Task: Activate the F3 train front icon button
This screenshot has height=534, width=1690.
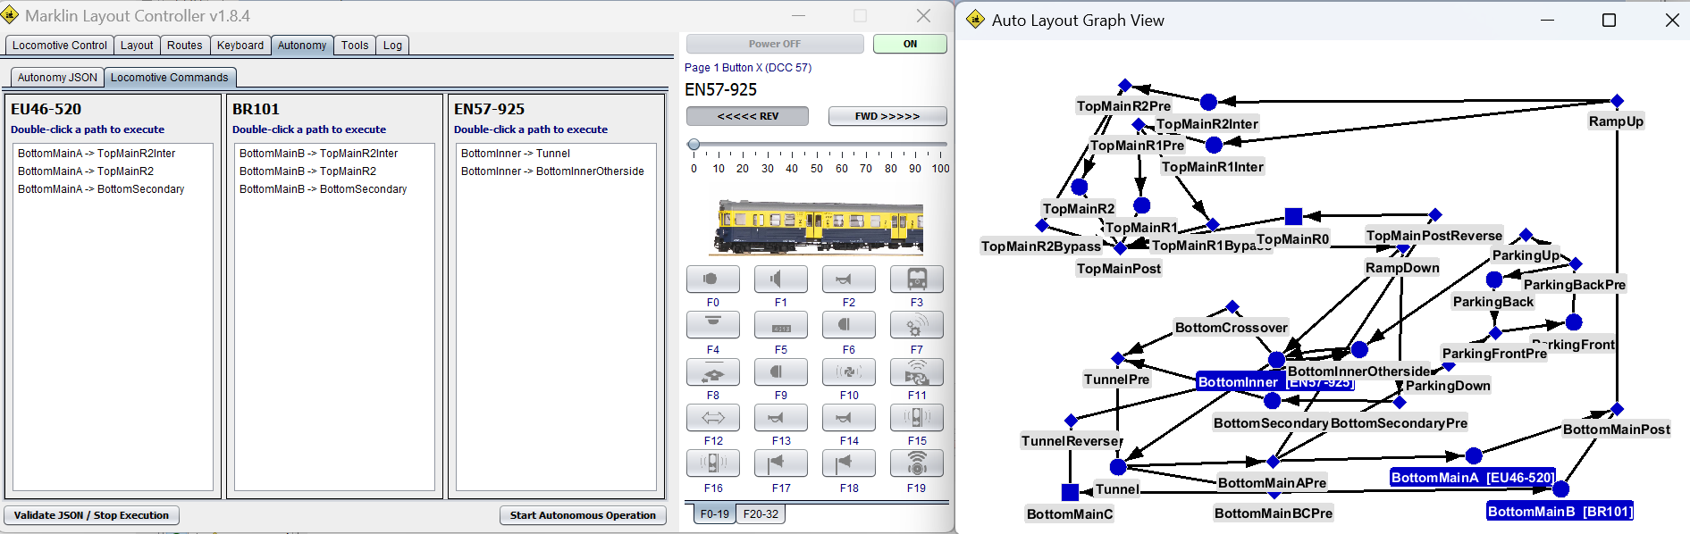Action: pyautogui.click(x=916, y=280)
